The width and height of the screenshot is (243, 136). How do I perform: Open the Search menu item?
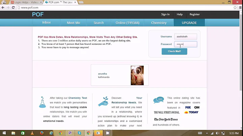(x=99, y=23)
